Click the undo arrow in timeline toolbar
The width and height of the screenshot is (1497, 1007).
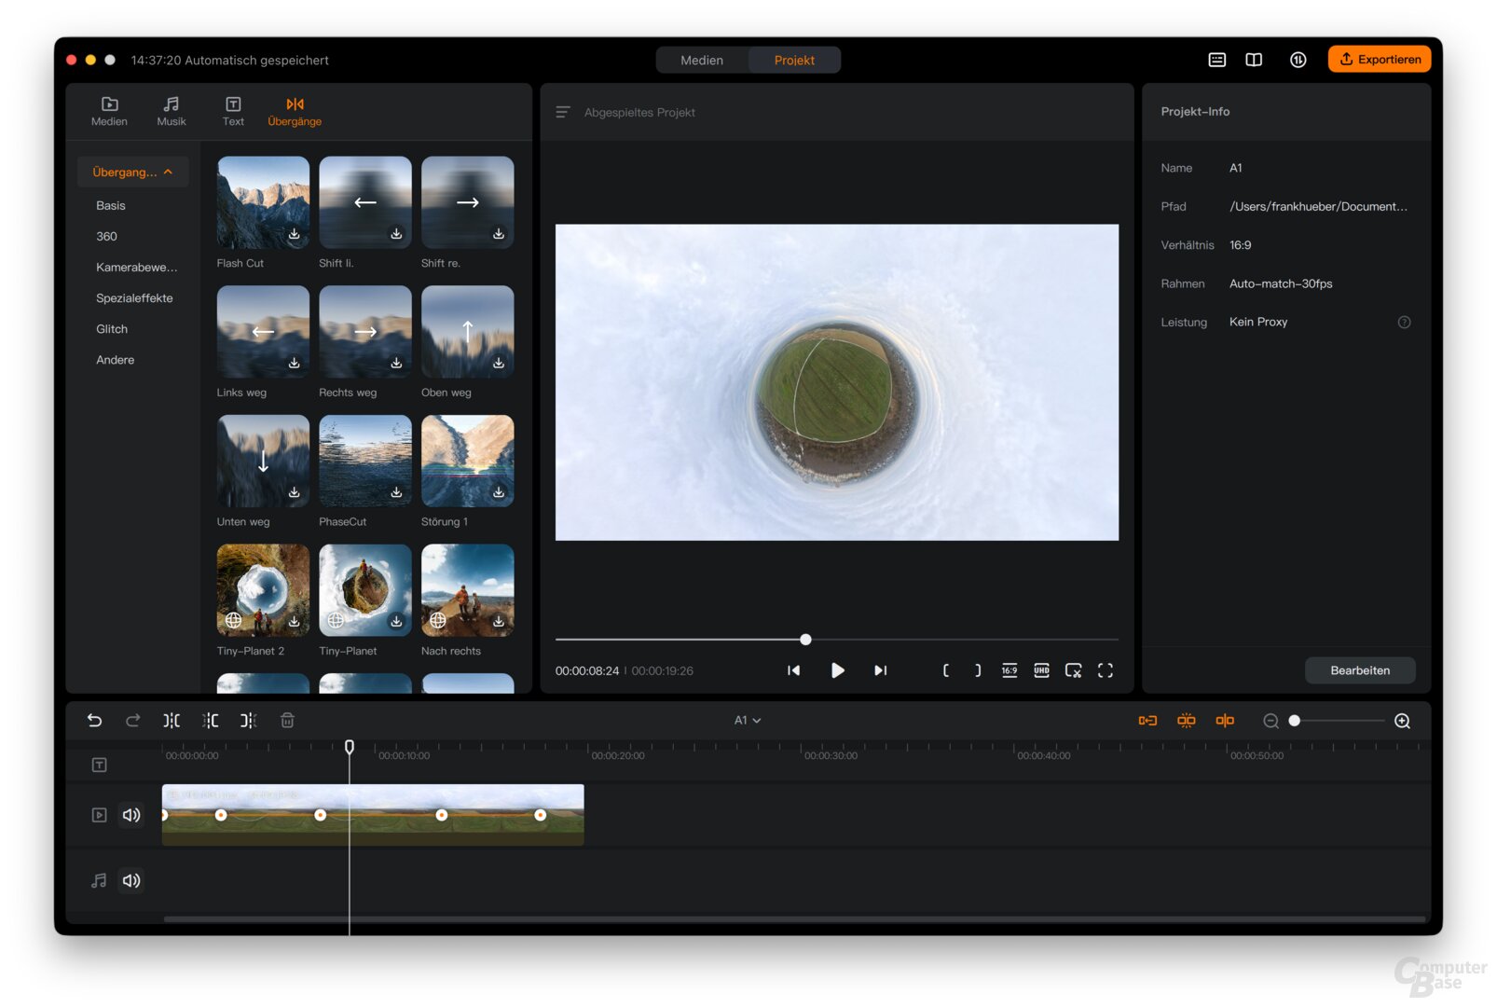point(94,721)
